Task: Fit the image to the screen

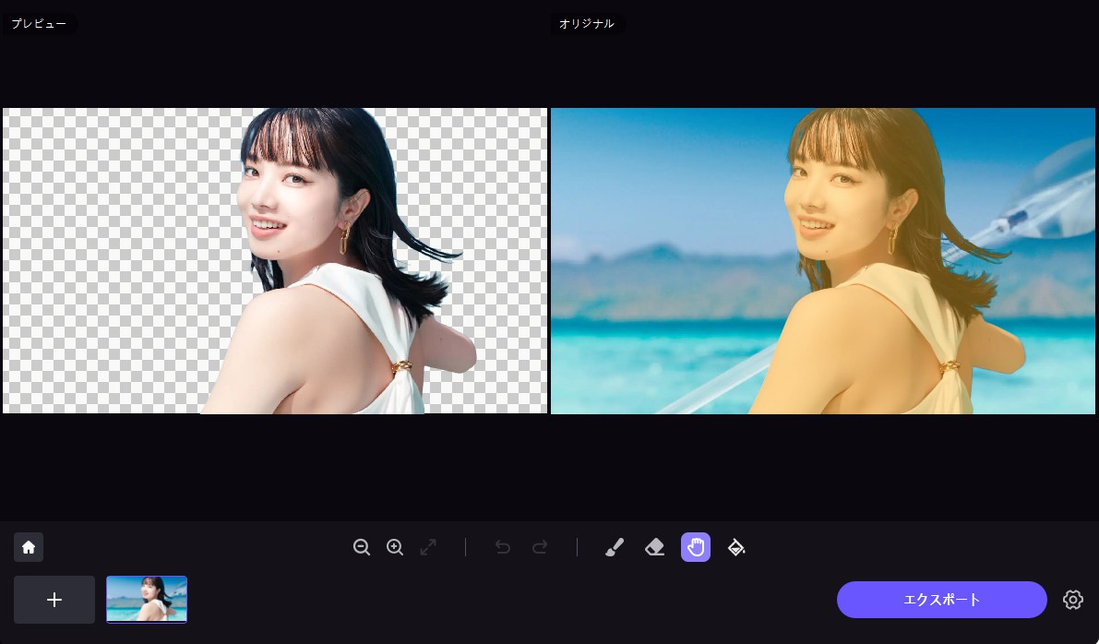Action: click(428, 547)
